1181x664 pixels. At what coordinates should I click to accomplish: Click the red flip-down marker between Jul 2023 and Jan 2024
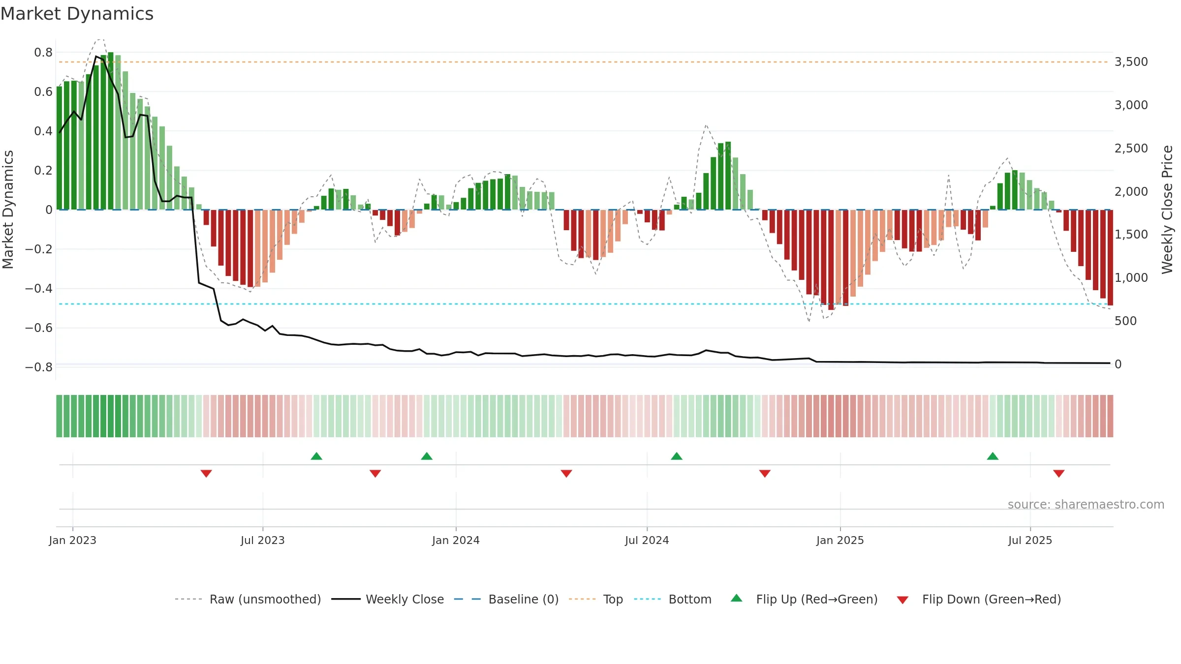click(x=375, y=473)
